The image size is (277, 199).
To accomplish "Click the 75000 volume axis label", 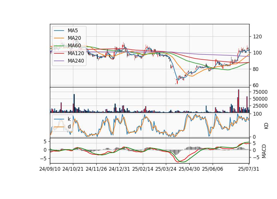I will pos(260,92).
